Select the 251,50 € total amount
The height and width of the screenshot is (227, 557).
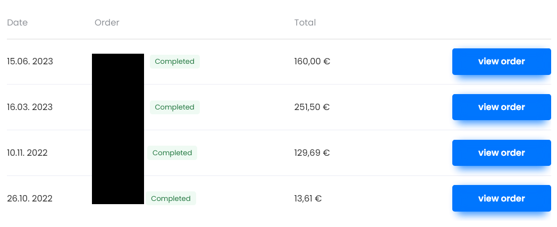(312, 107)
